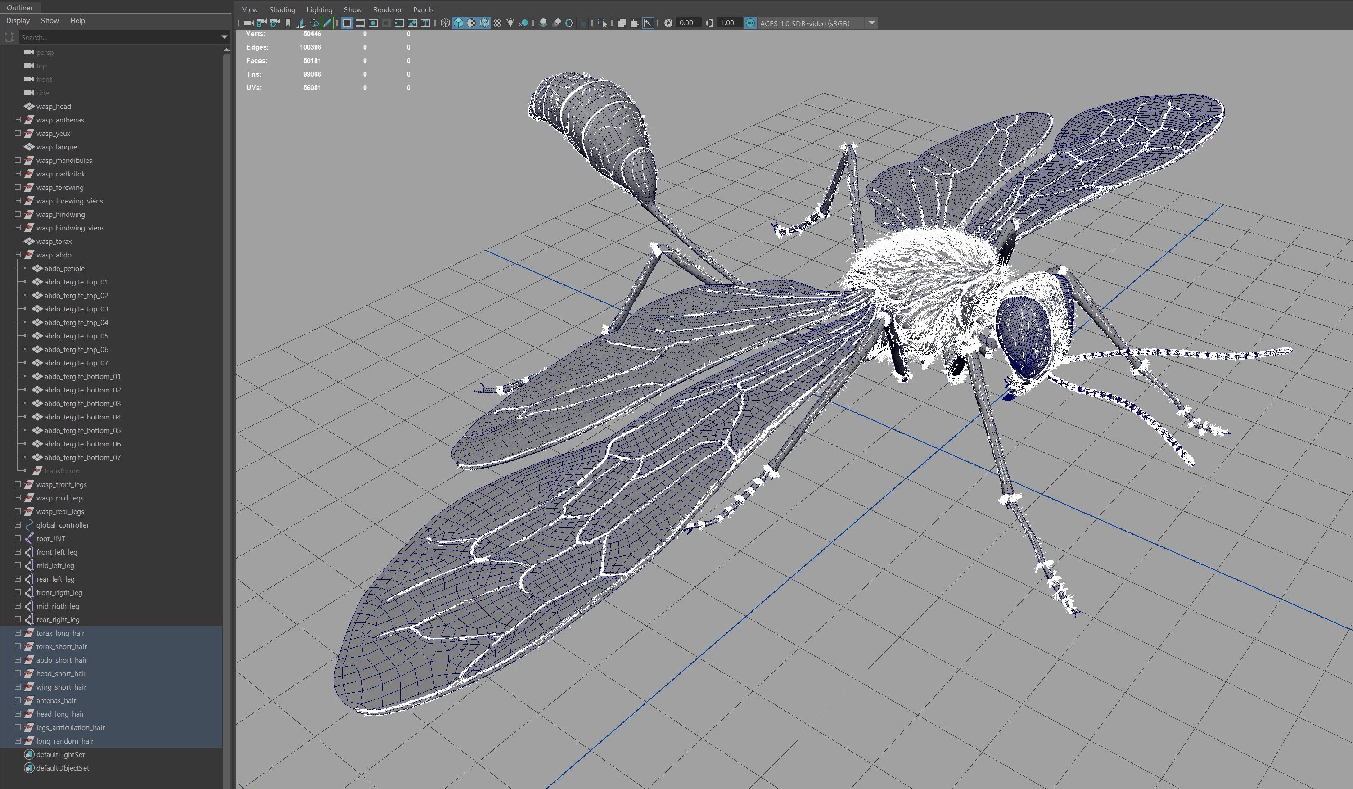Click the Select Camera icon
Viewport: 1353px width, 789px height.
tap(248, 23)
